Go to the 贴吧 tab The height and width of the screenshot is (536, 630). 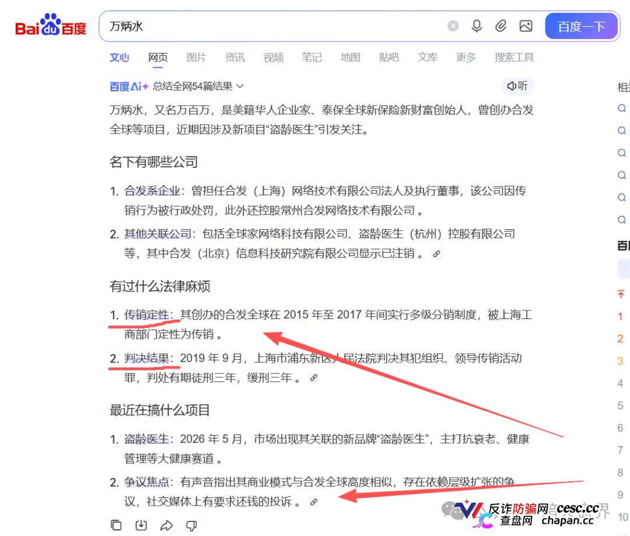[x=388, y=58]
